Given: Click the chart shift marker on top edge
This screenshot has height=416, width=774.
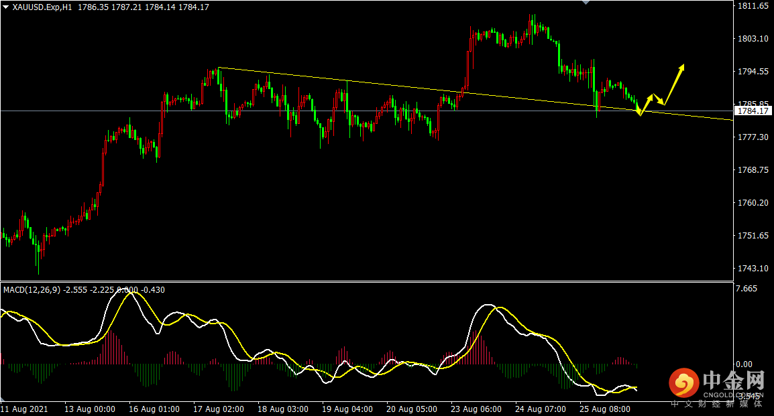Looking at the screenshot, I should 586,3.
